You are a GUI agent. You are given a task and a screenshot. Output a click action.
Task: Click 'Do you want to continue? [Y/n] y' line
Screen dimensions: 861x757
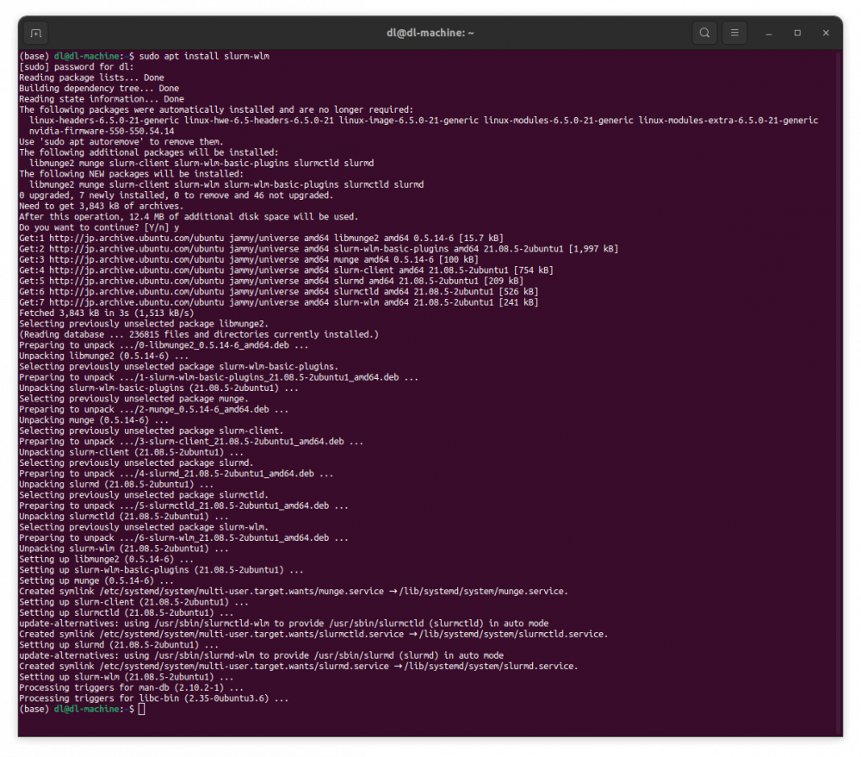[99, 227]
